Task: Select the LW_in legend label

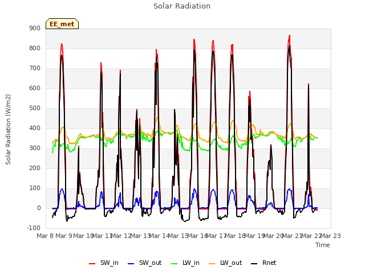Action: [191, 263]
